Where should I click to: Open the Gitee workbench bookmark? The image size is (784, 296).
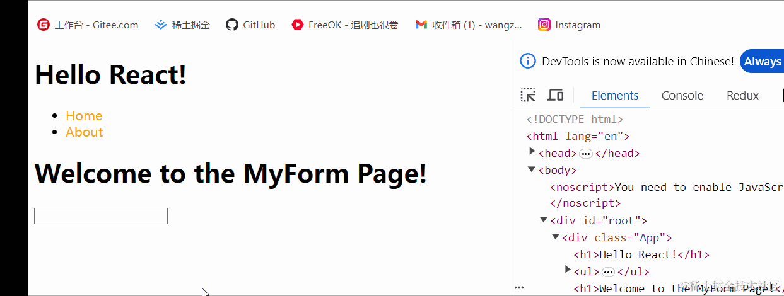pos(88,25)
